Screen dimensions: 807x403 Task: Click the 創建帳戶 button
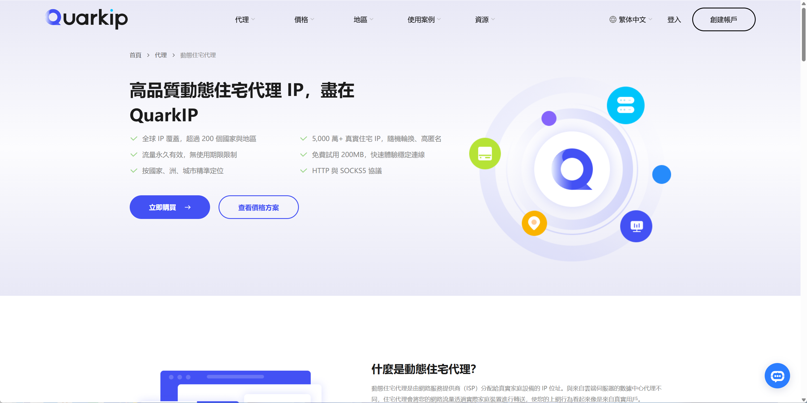(723, 19)
